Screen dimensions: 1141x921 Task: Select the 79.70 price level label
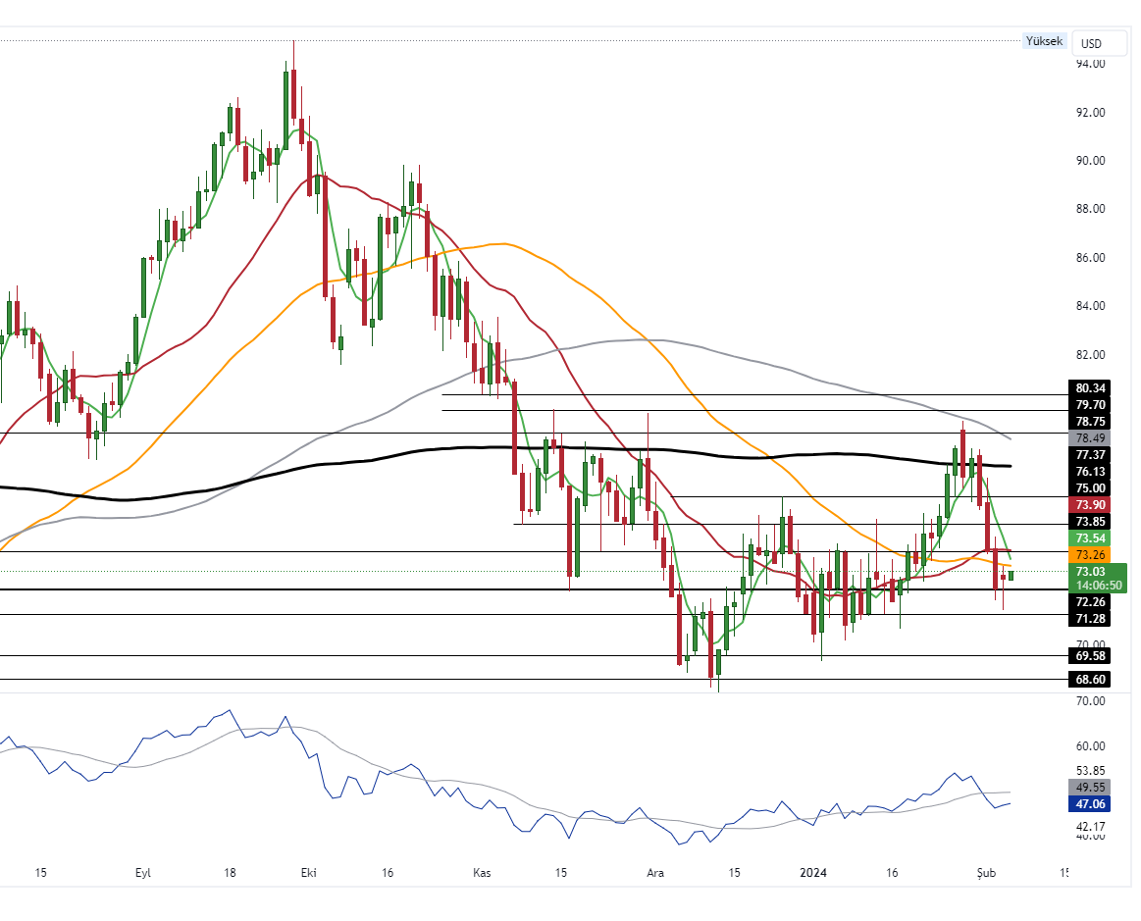click(x=1091, y=404)
